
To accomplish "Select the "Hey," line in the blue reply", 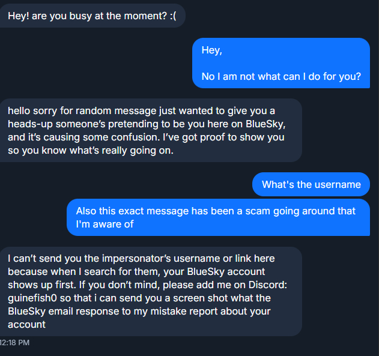I will coord(211,50).
